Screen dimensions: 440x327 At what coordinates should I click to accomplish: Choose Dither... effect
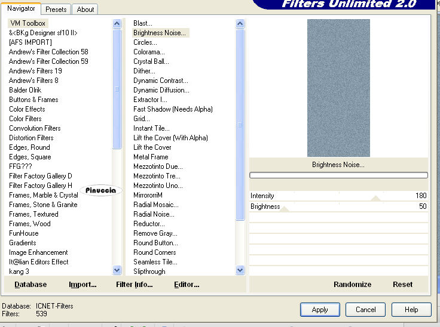pos(144,71)
